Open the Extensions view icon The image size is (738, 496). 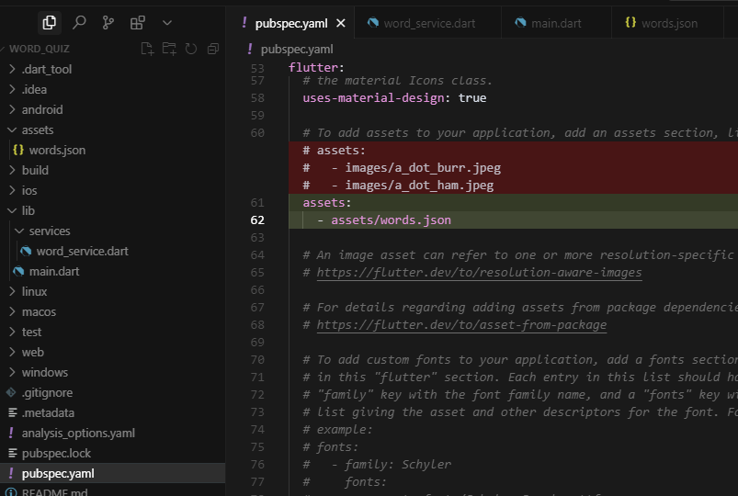click(138, 23)
